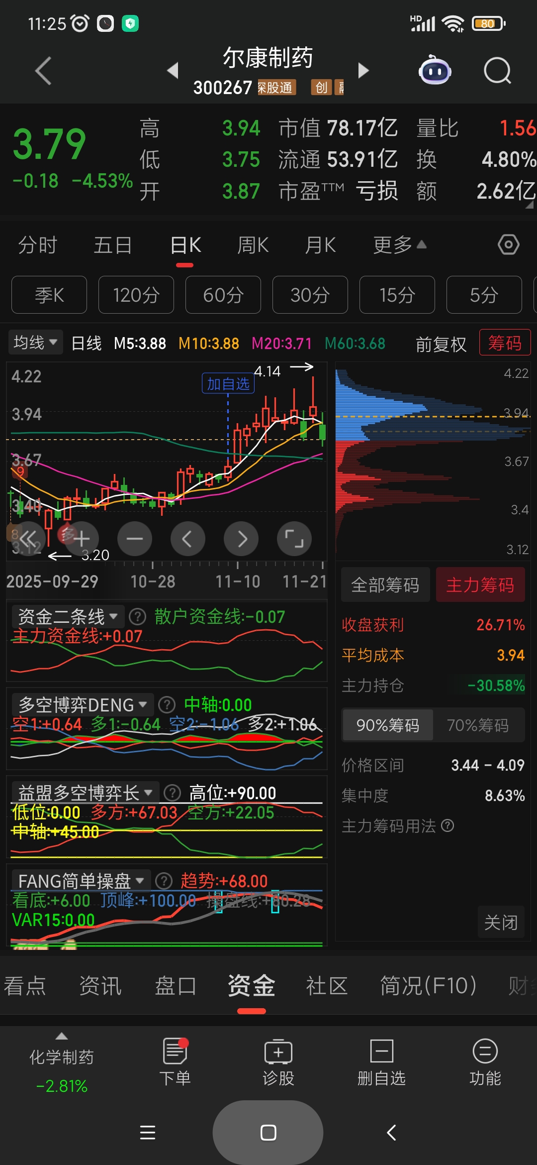This screenshot has height=1165, width=537.
Task: Select the 60分 period button
Action: 223,295
